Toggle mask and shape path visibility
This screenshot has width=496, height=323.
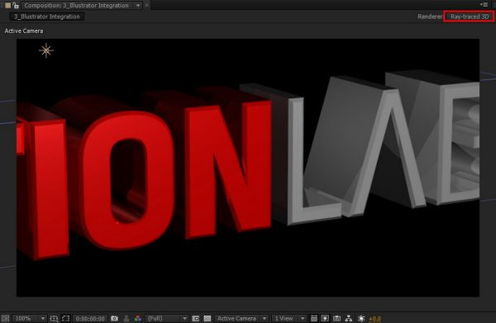click(65, 318)
